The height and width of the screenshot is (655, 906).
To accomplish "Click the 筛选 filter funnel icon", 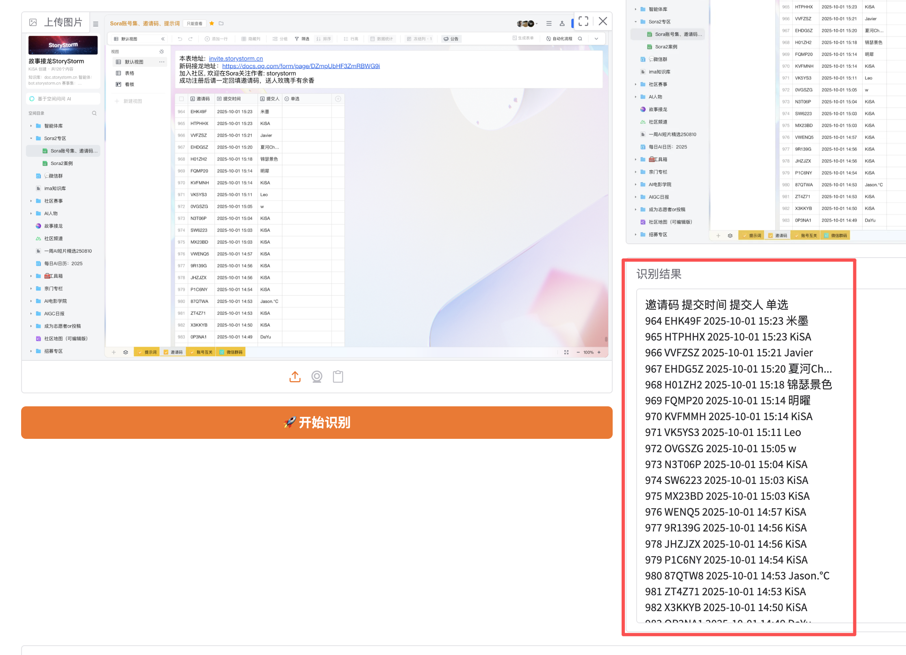I will click(297, 39).
